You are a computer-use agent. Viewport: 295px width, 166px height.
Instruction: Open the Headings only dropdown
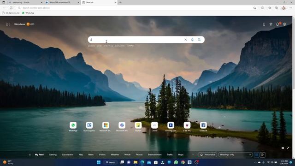(x=236, y=155)
